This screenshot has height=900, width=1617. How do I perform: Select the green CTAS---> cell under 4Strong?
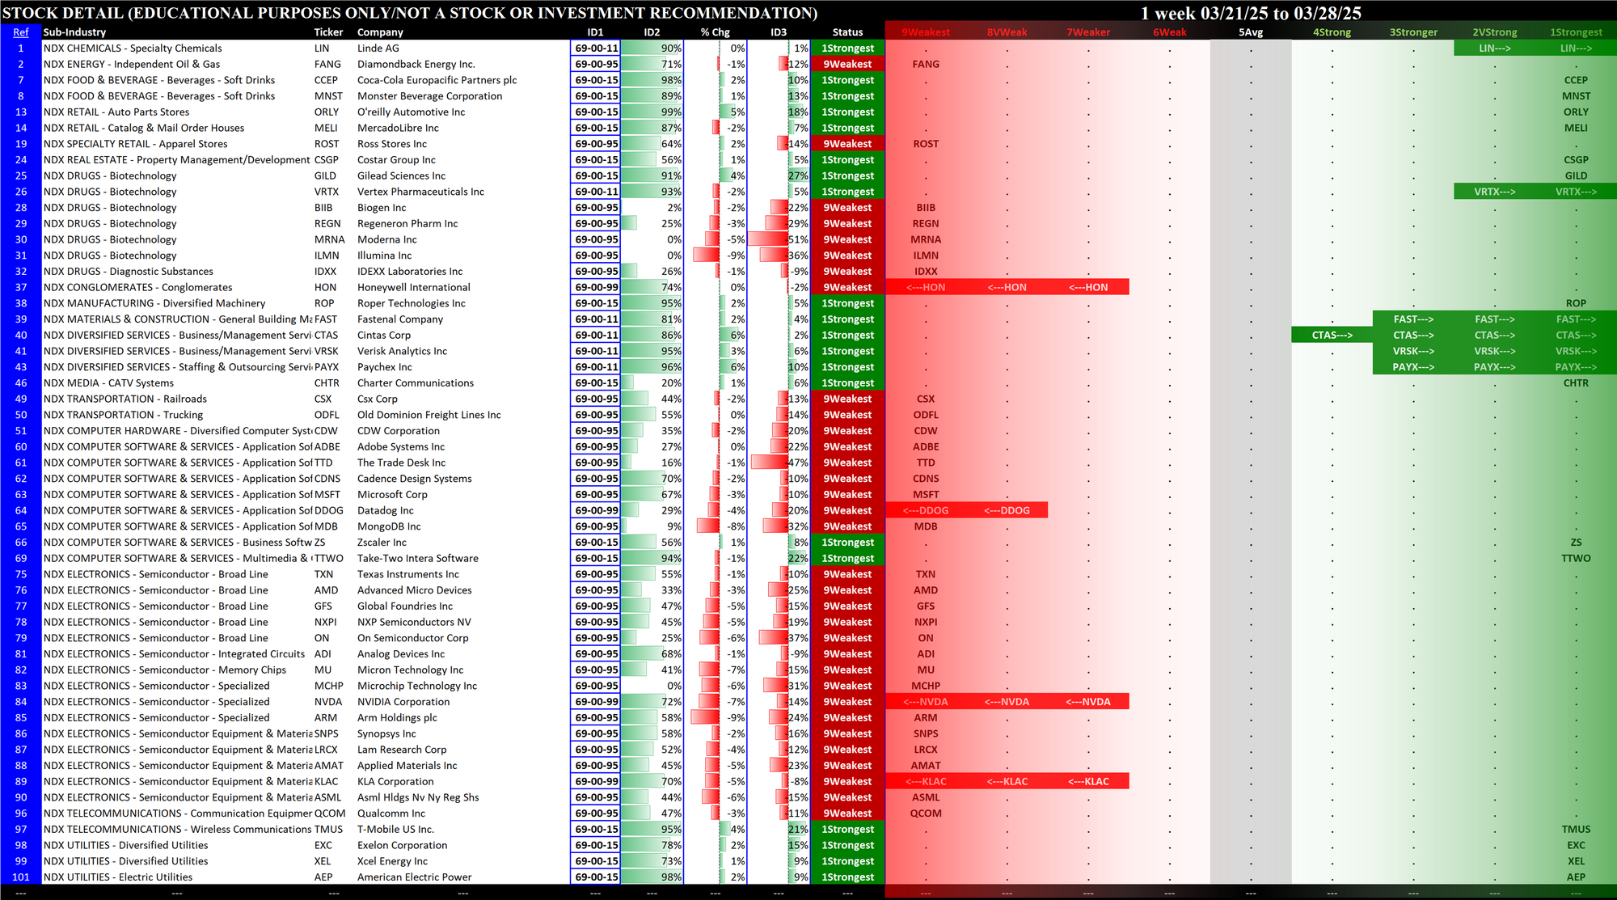[1332, 336]
